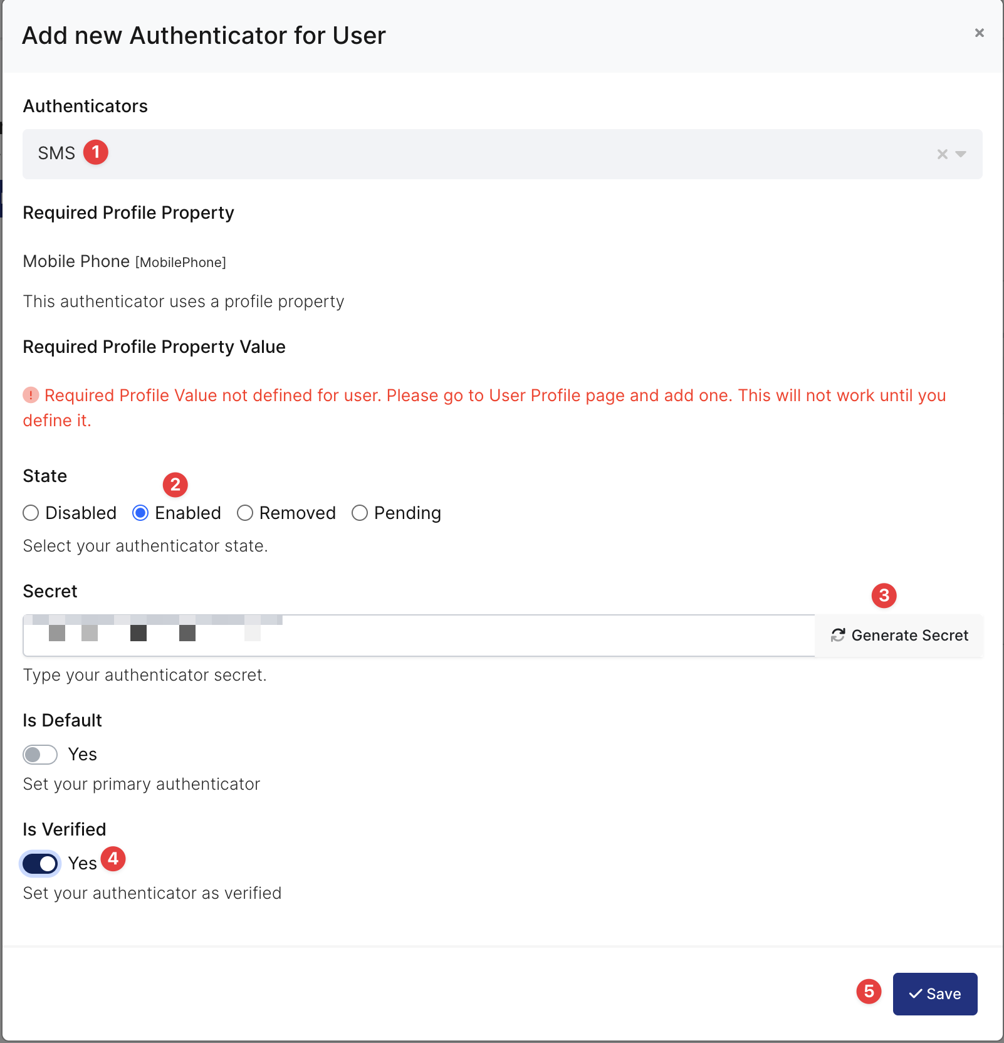Click the Generate Secret button

click(899, 636)
